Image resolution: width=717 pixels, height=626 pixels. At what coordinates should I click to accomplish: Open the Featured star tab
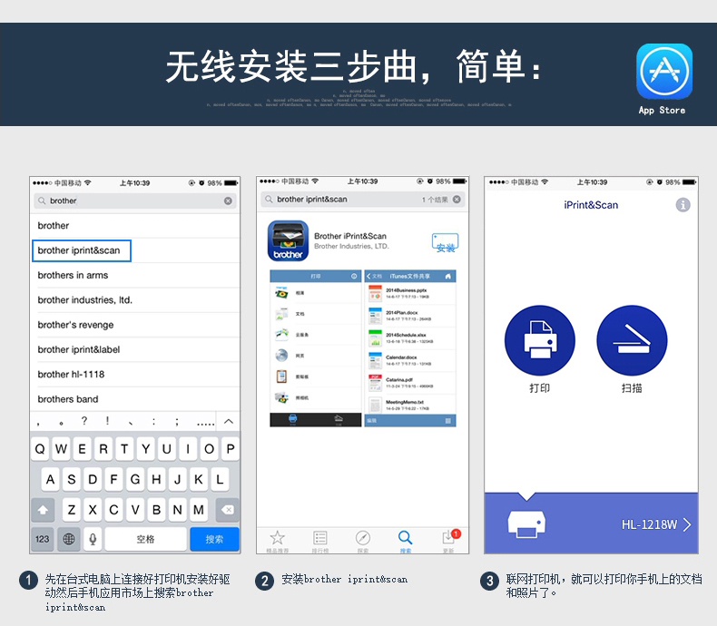point(278,541)
